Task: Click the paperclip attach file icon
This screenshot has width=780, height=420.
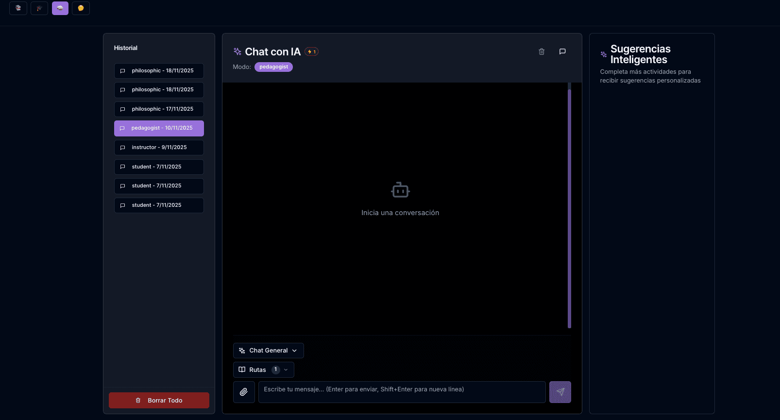Action: (244, 392)
